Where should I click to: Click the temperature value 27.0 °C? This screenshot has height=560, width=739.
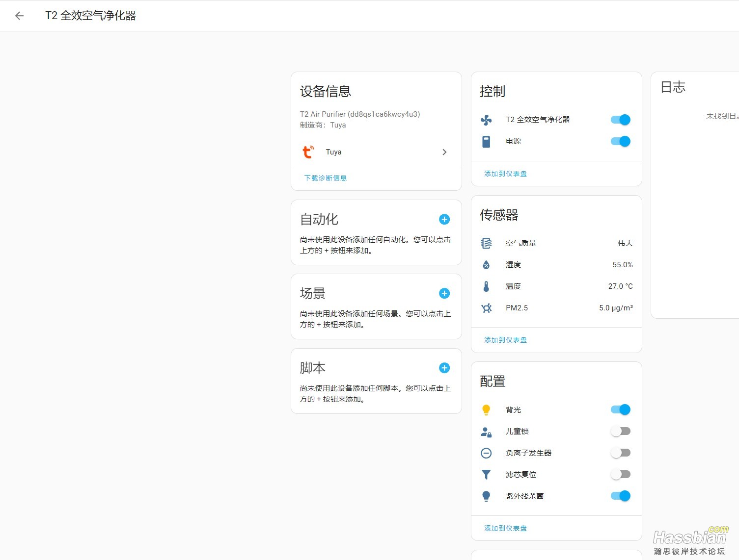[620, 286]
